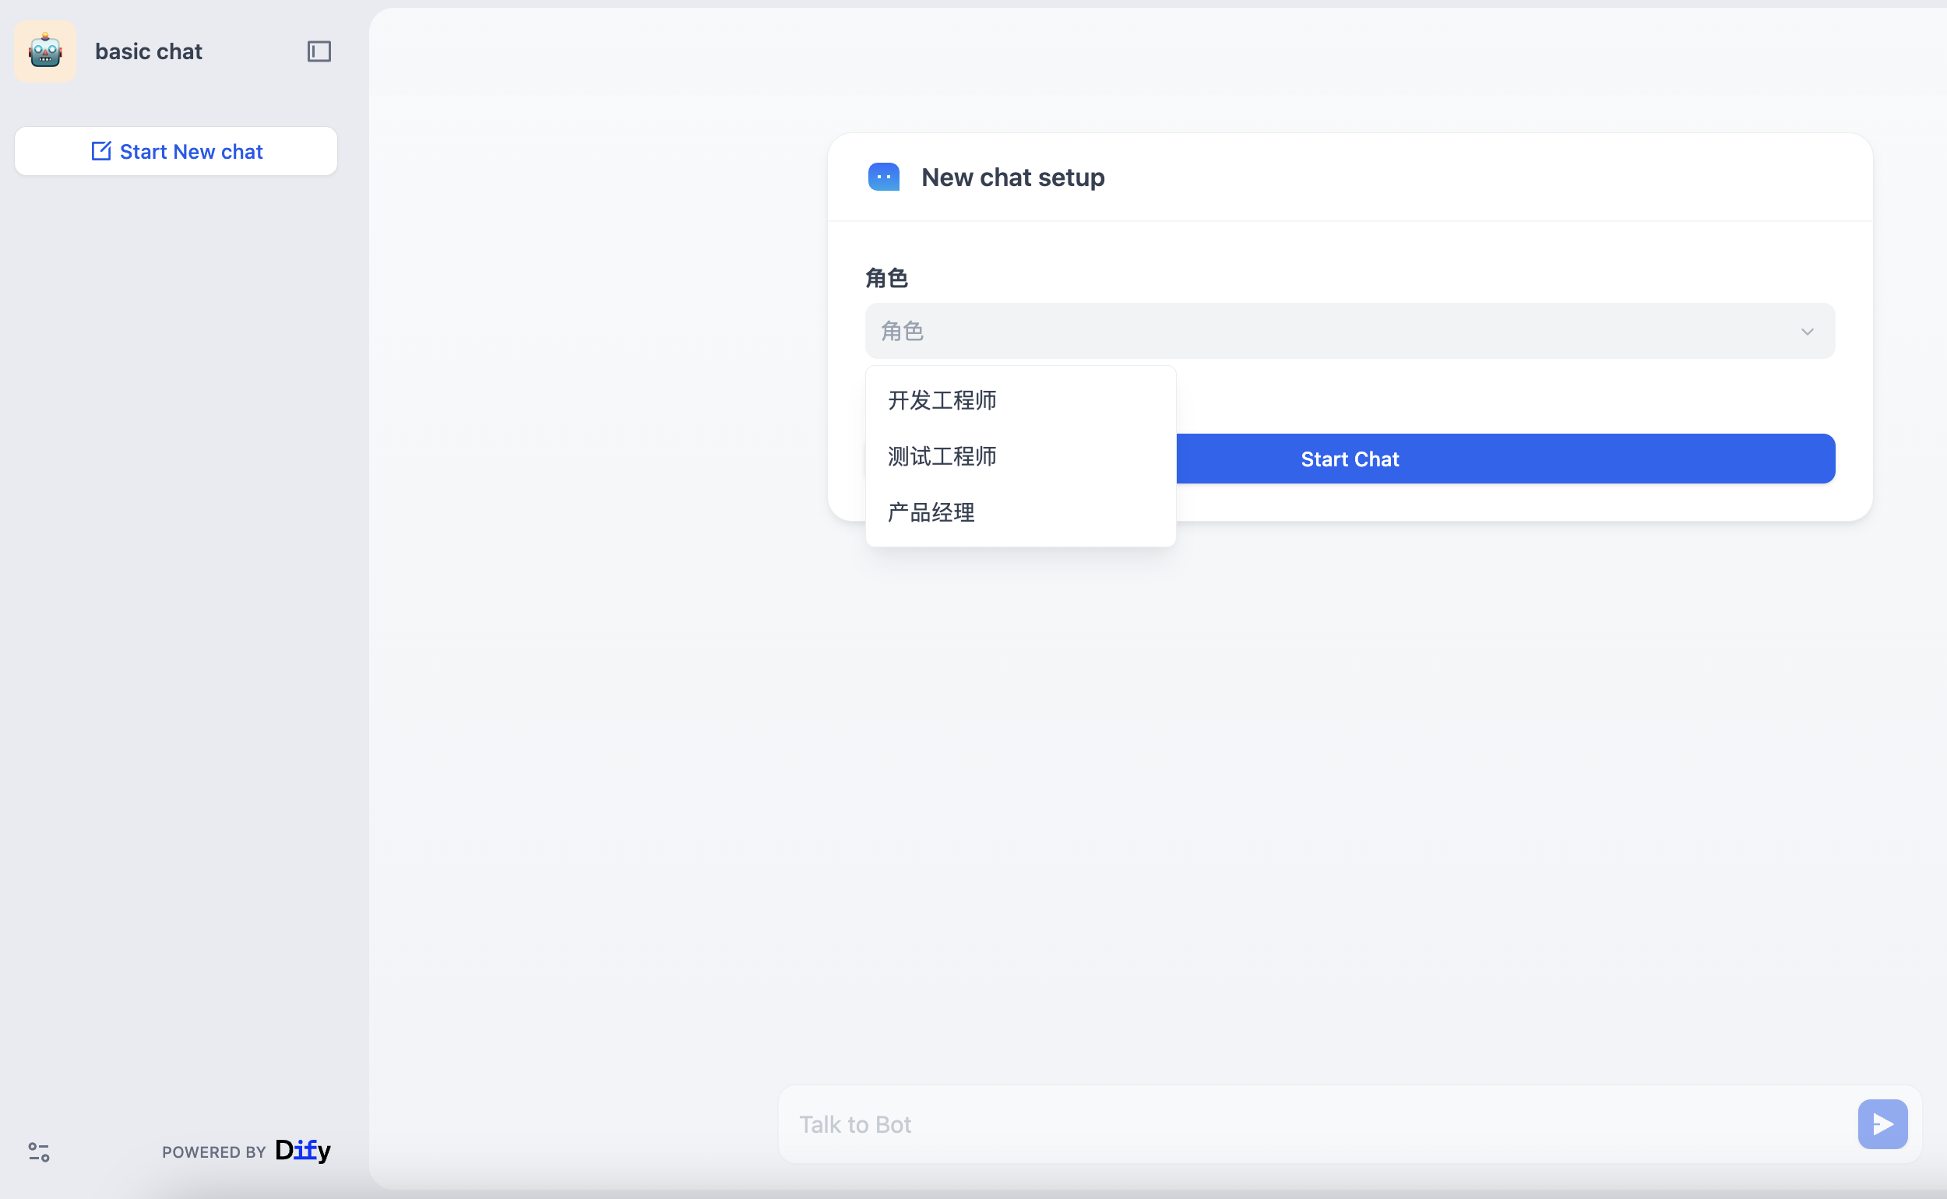Screen dimensions: 1947x1199
Task: Click the basic chat app title
Action: (x=148, y=51)
